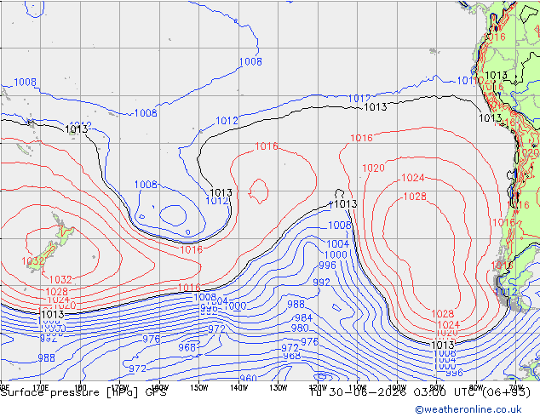Viewport: 540px width, 417px height.
Task: Click the small closed red contour inside 1016
Action: pos(259,191)
